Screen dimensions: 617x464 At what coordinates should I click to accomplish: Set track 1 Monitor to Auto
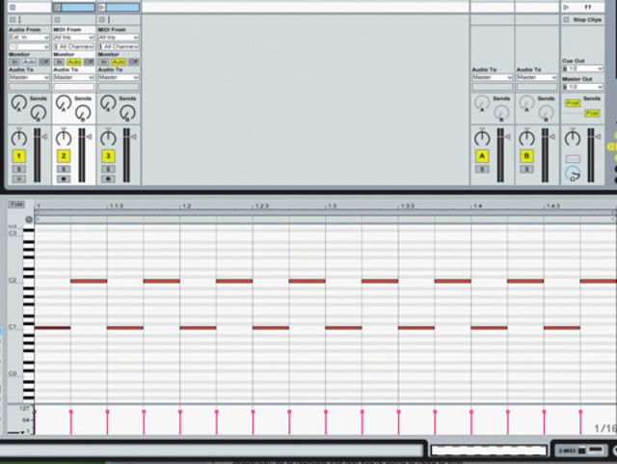(30, 62)
